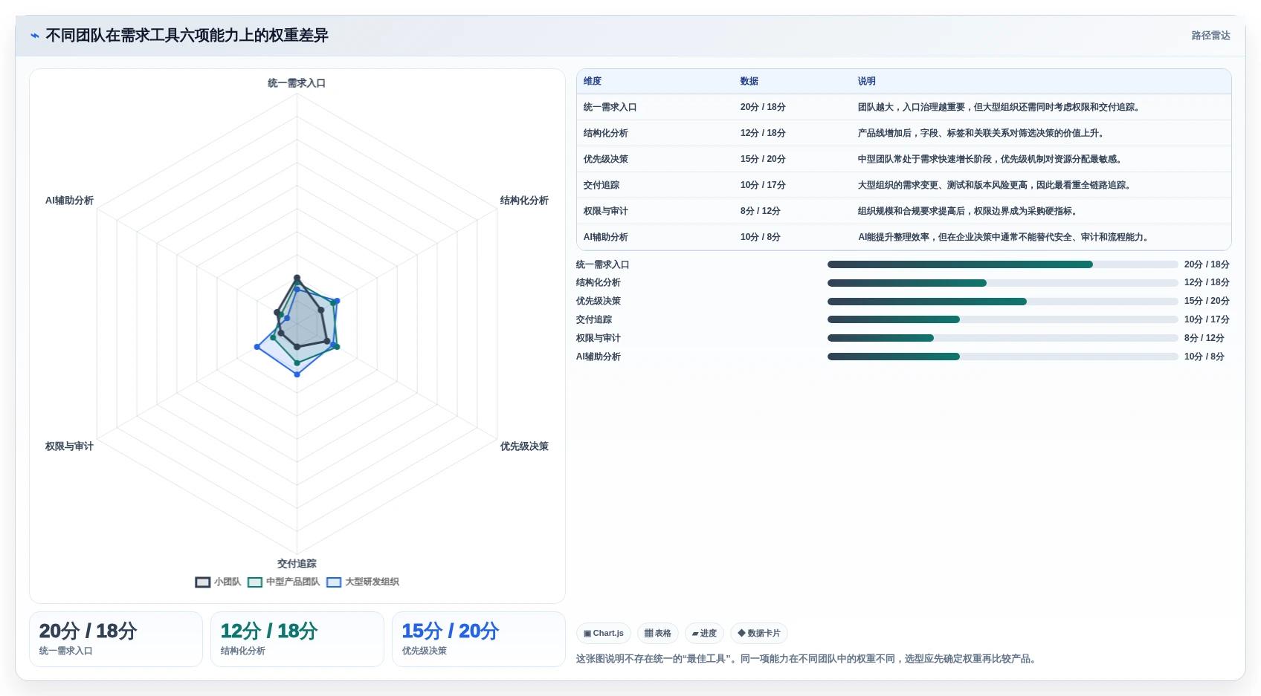Click the radar axis label 优先级决策
Viewport: 1261px width, 696px height.
coord(524,446)
